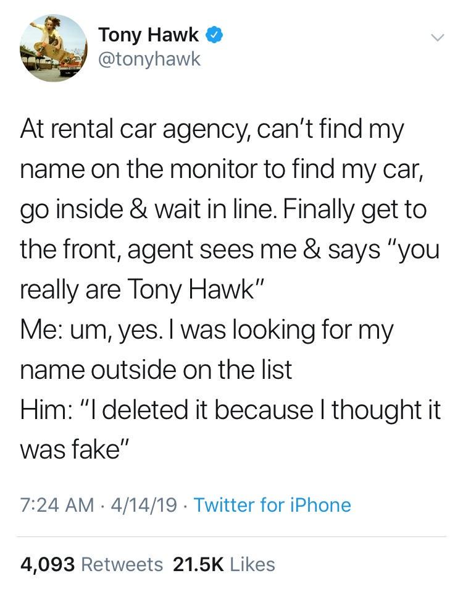
Task: Click the line "name on the monitor"
Action: (222, 169)
